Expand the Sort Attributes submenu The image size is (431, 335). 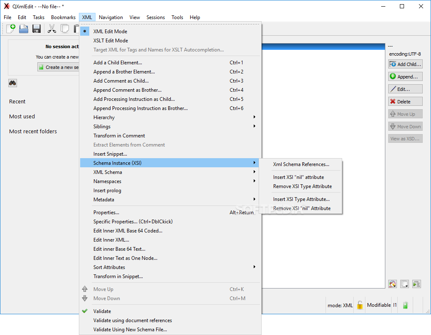click(x=170, y=267)
